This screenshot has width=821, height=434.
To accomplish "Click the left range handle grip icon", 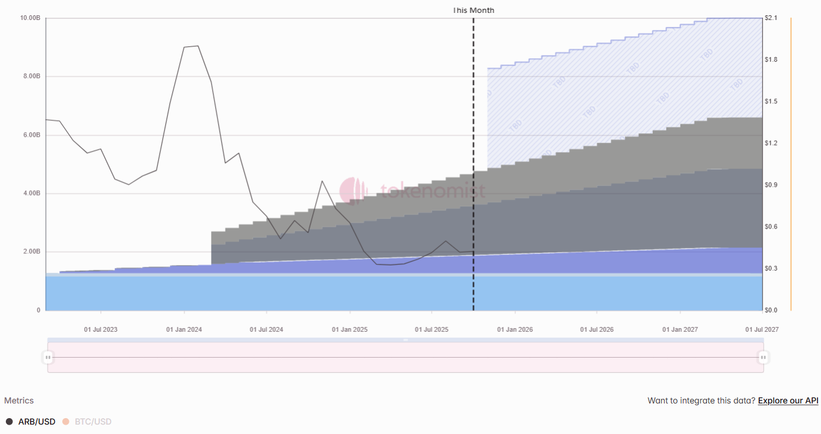I will [48, 356].
